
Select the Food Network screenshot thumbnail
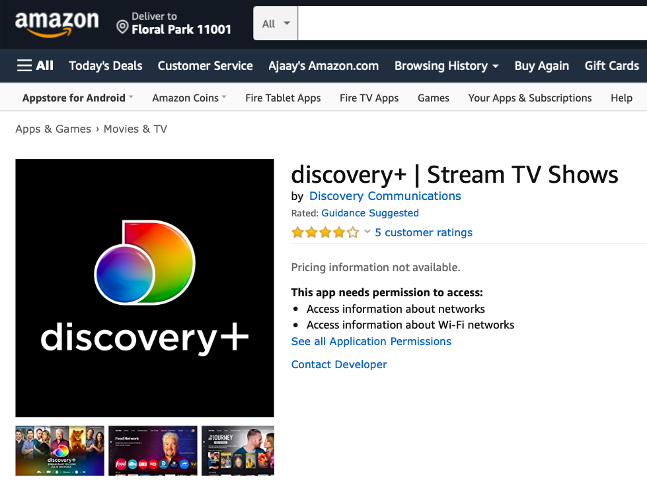153,451
